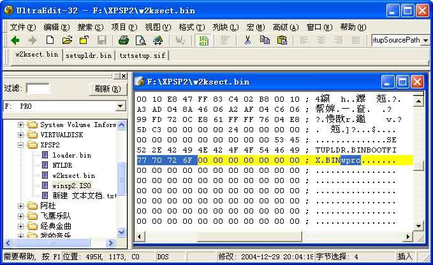
Task: Click hex editor scroll down arrow
Action: [x=418, y=226]
